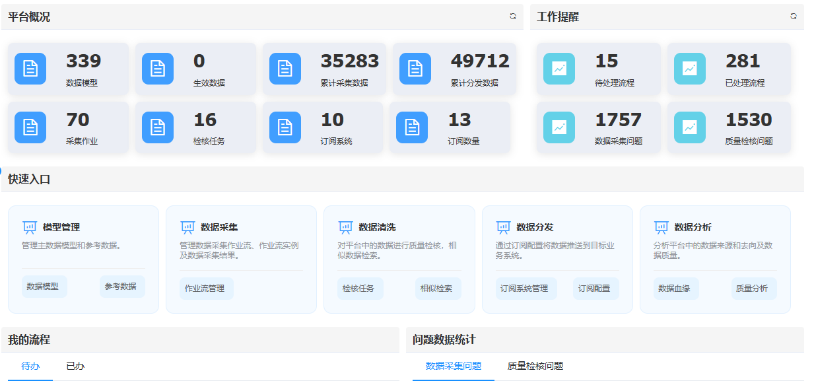Click the 采集作业 document icon showing 70

(30, 127)
